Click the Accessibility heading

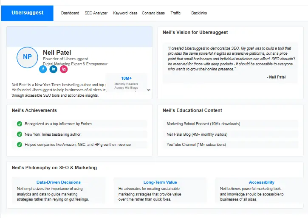[x=262, y=182]
